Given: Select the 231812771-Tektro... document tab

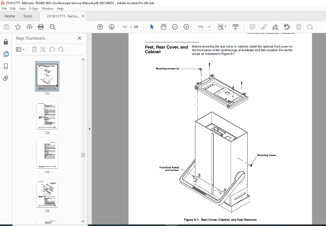Looking at the screenshot, I should point(63,16).
